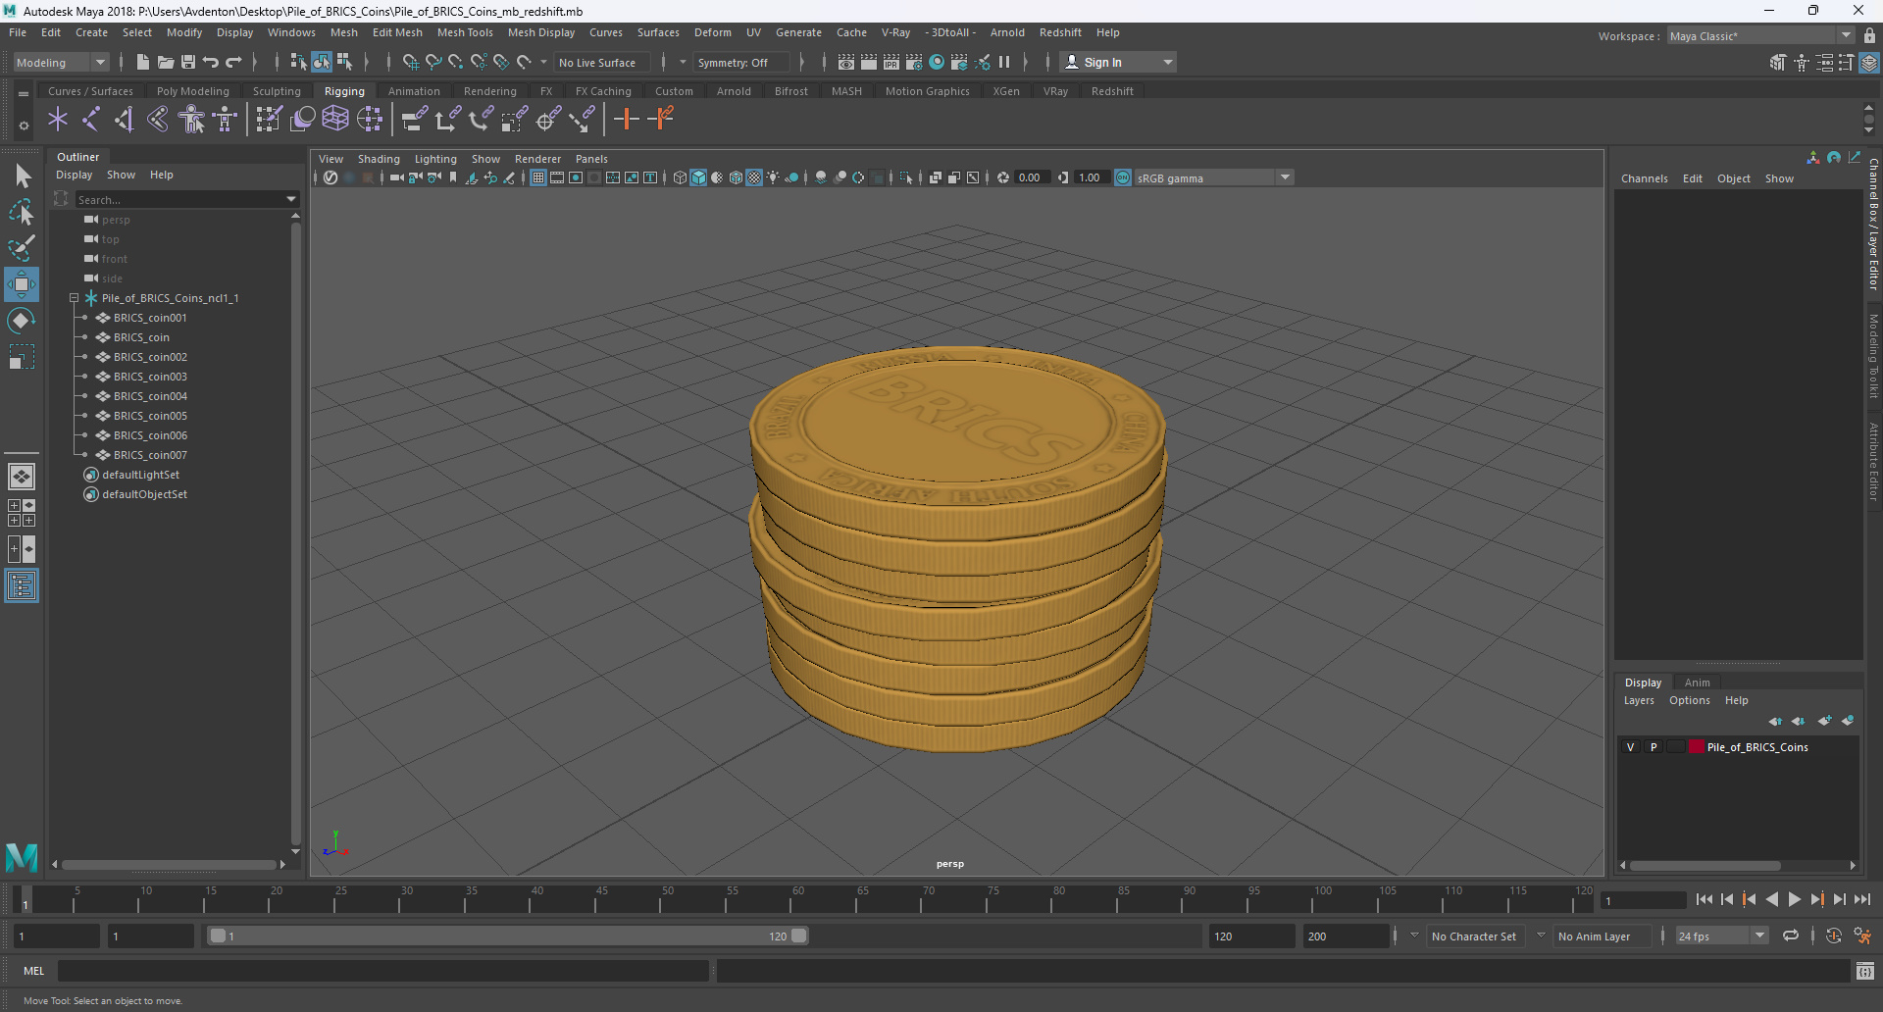Select the Scale tool in toolbox
The width and height of the screenshot is (1883, 1012).
[x=22, y=357]
